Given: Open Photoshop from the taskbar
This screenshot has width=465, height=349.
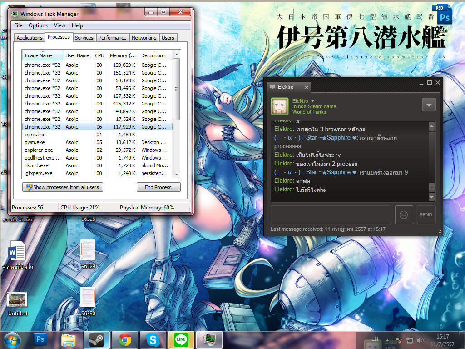Looking at the screenshot, I should (x=40, y=340).
